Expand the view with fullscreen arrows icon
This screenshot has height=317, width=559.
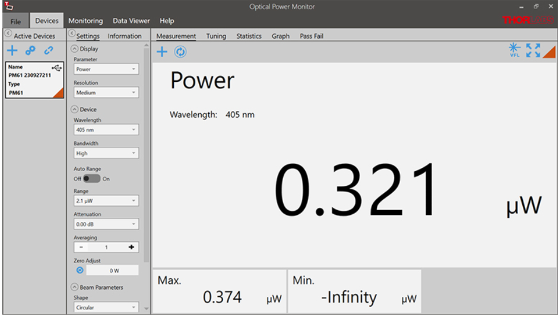533,51
